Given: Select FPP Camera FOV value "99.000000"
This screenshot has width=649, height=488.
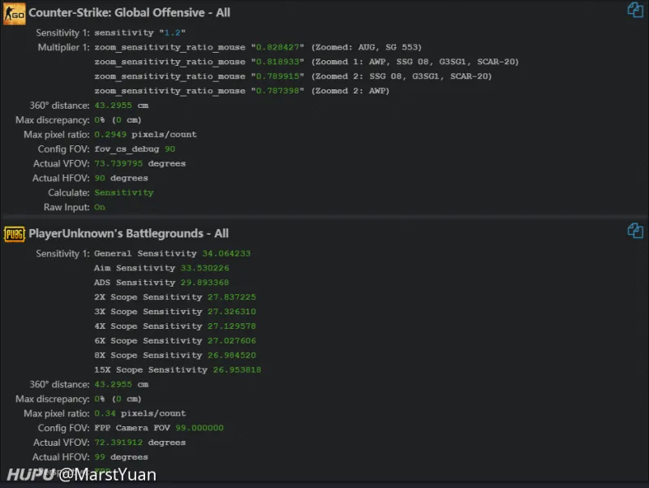Looking at the screenshot, I should (x=200, y=428).
